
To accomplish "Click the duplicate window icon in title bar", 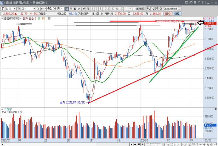I will point(191,3).
